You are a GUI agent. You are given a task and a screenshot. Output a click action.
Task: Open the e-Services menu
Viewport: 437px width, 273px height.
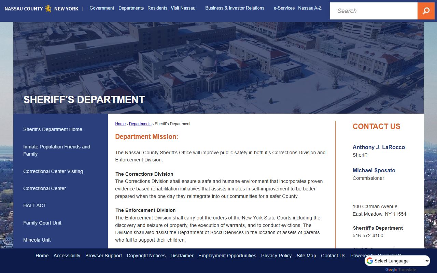284,8
